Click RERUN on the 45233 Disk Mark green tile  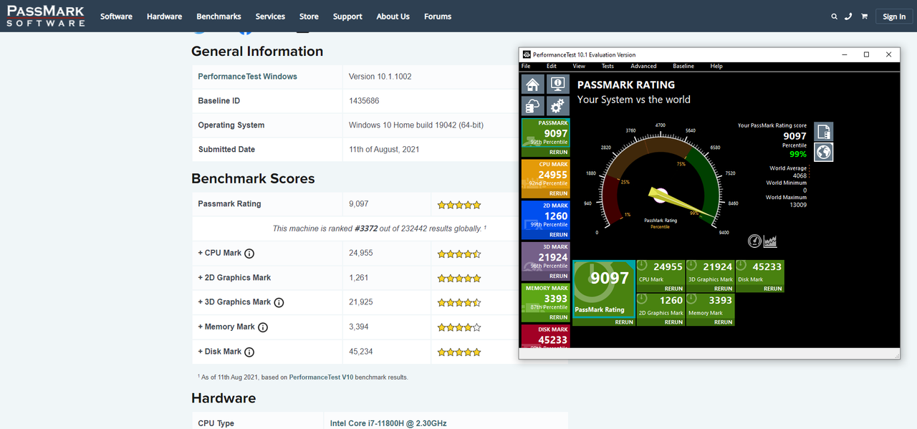772,289
